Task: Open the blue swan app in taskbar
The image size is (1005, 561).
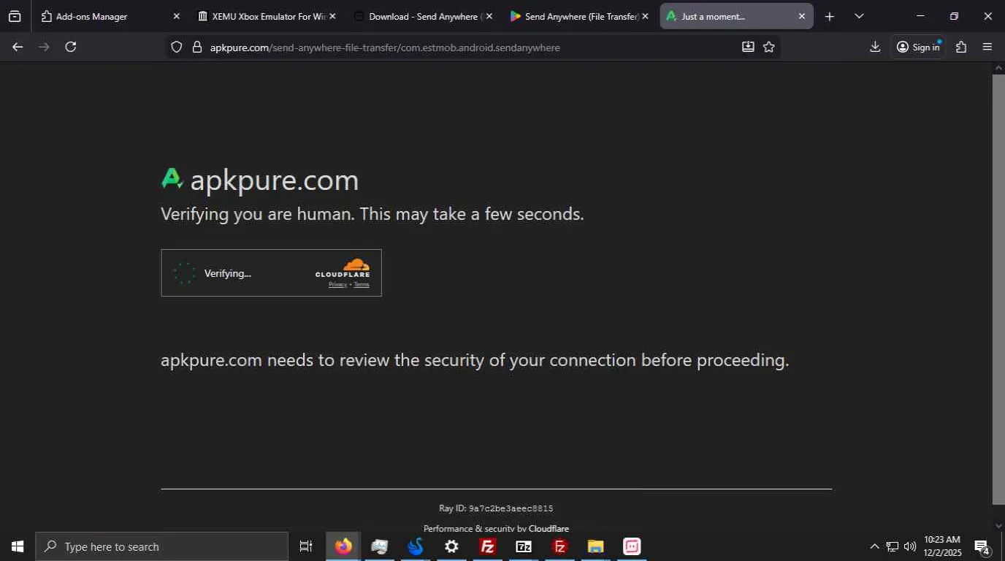Action: click(x=416, y=546)
